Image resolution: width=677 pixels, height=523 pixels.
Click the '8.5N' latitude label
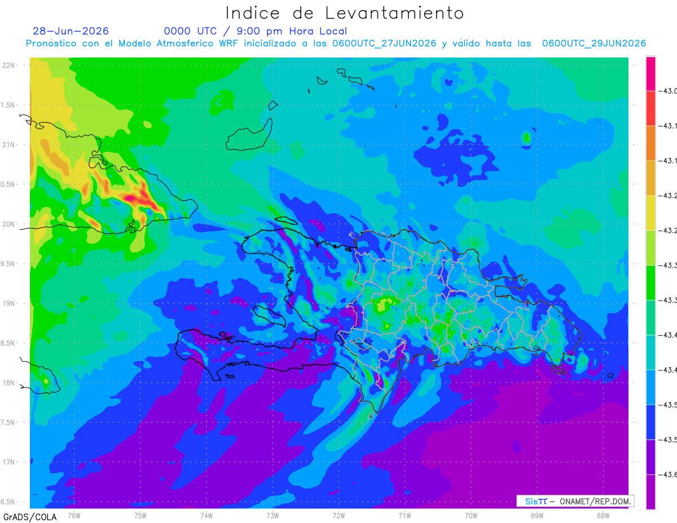(x=8, y=343)
